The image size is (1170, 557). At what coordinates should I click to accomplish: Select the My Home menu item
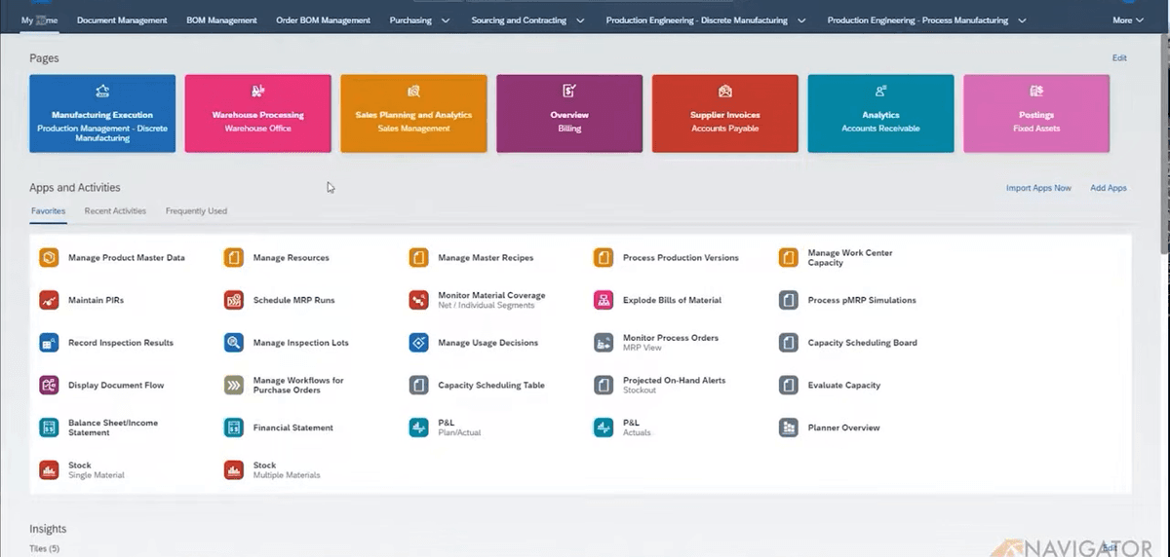(40, 19)
